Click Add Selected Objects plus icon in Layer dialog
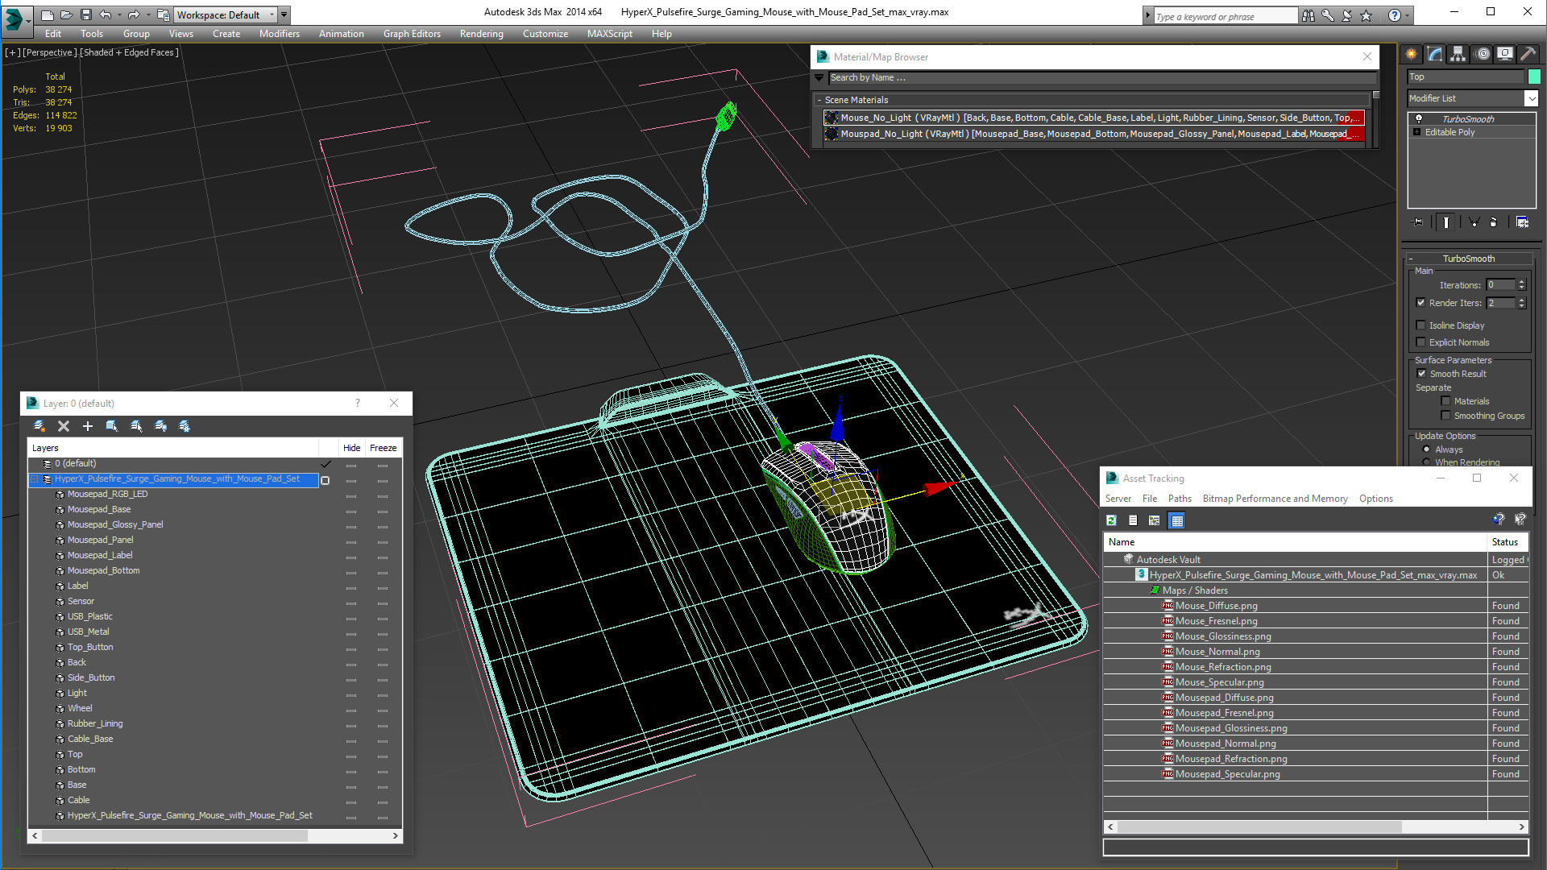 pos(88,426)
